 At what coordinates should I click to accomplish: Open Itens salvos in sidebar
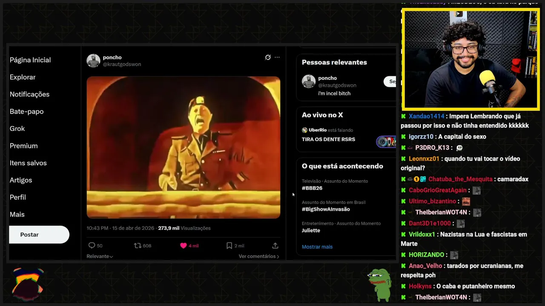point(28,163)
